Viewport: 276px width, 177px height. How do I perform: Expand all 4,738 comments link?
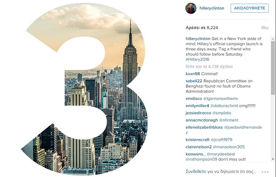pyautogui.click(x=209, y=66)
